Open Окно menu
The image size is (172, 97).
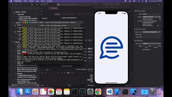(43, 1)
